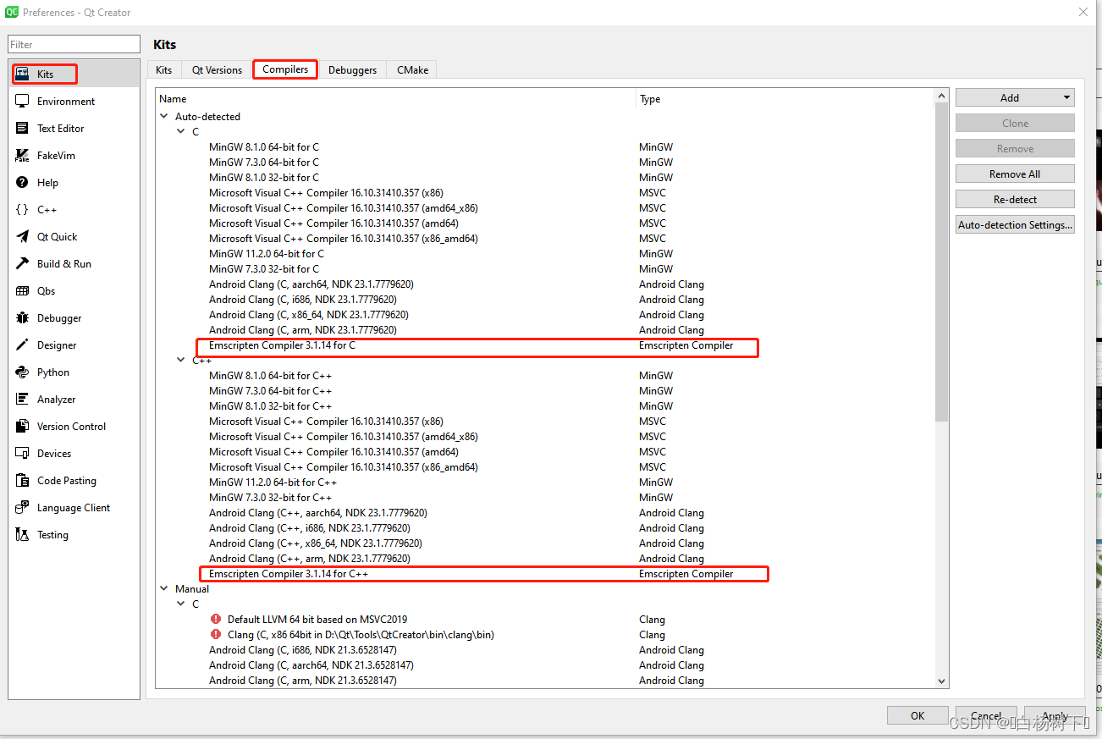Select the Text Editor icon
The image size is (1102, 739).
click(x=23, y=128)
